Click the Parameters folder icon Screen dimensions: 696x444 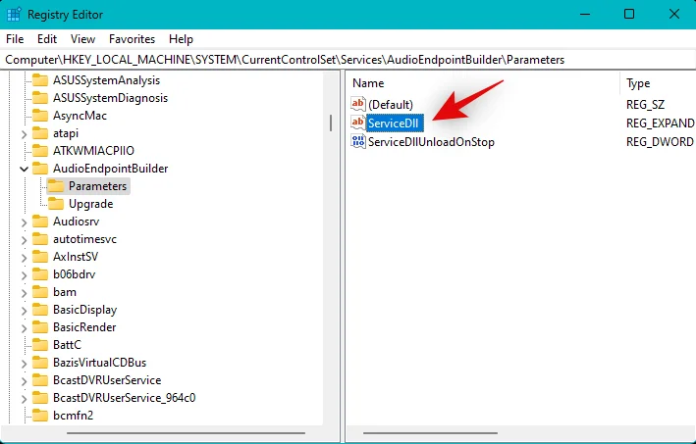(56, 186)
